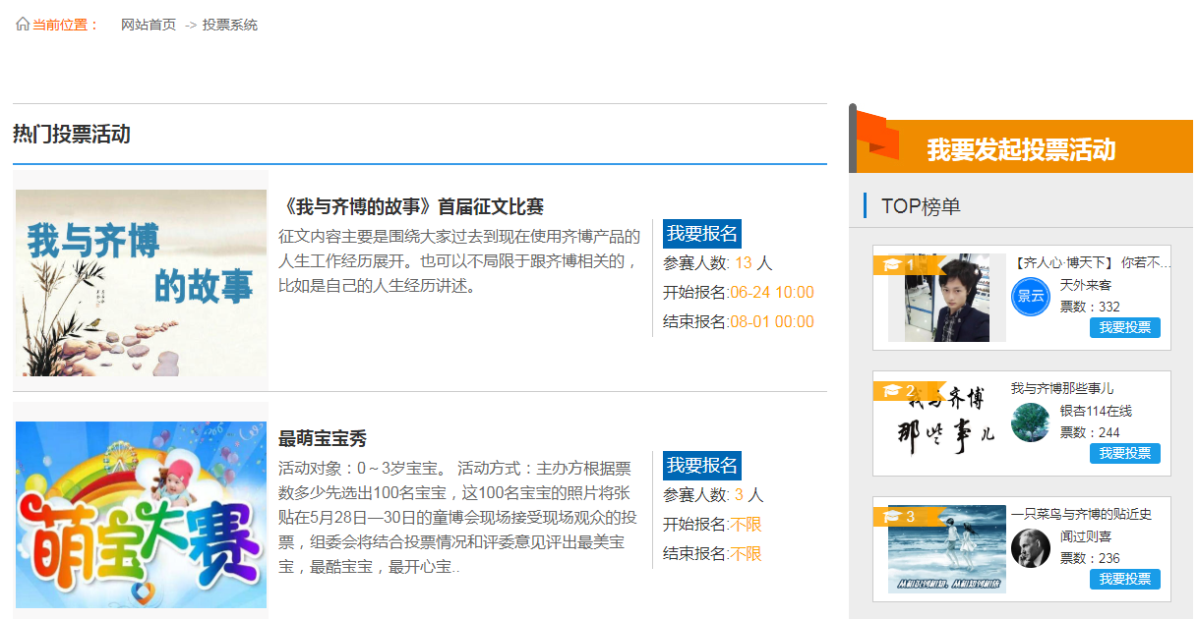Open 《我与齐博的故事》首届征文比赛 title link
This screenshot has height=619, width=1198.
coord(411,207)
